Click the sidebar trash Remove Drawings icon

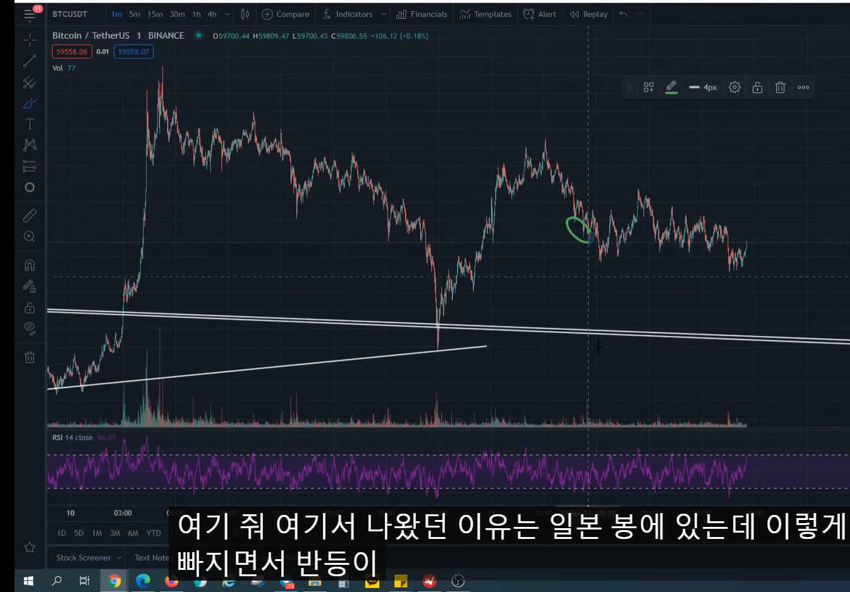point(30,357)
